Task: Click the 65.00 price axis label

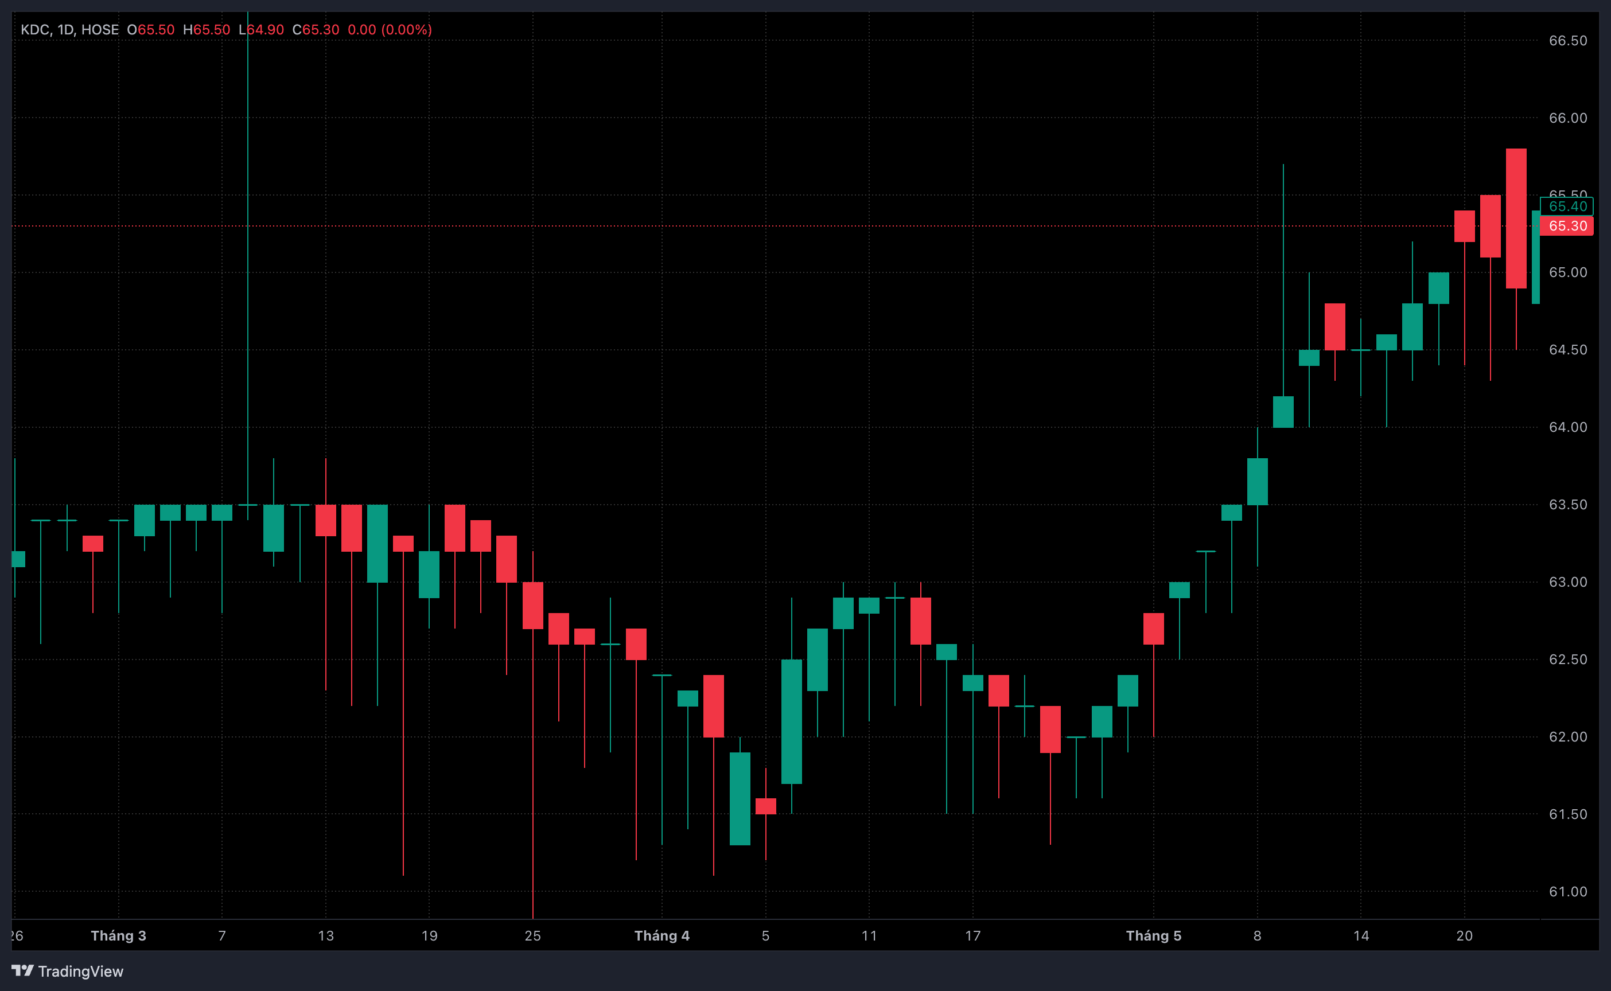Action: (1568, 272)
